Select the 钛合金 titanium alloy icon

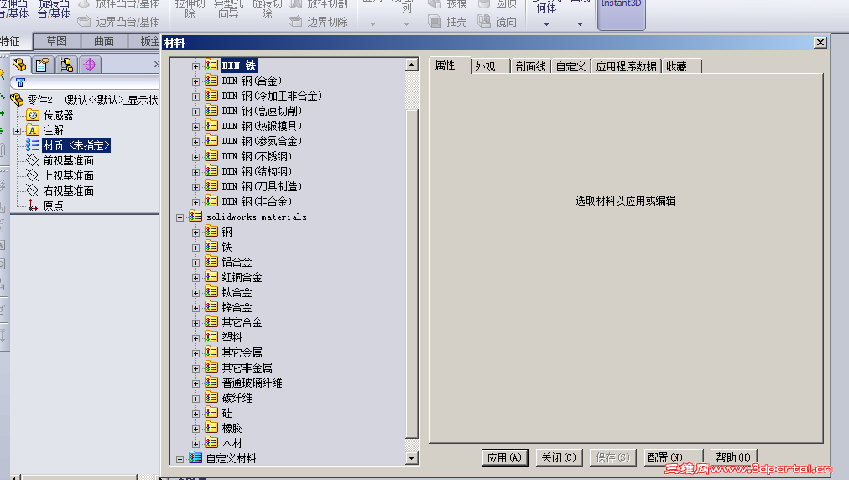point(211,292)
